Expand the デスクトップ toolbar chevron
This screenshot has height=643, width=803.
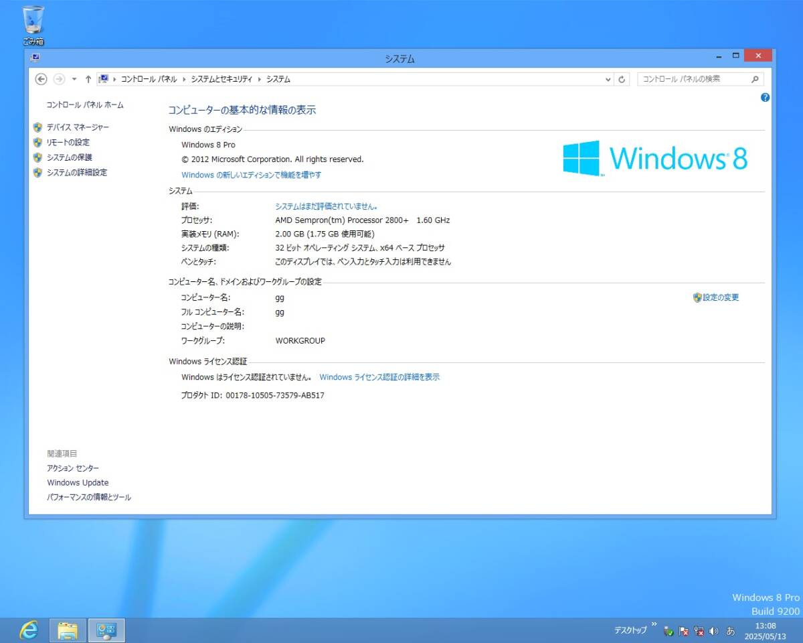tap(654, 624)
